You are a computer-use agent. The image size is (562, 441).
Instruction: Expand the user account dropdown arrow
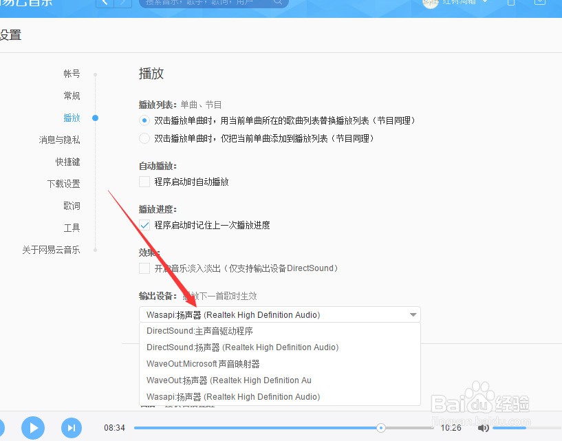tap(485, 2)
